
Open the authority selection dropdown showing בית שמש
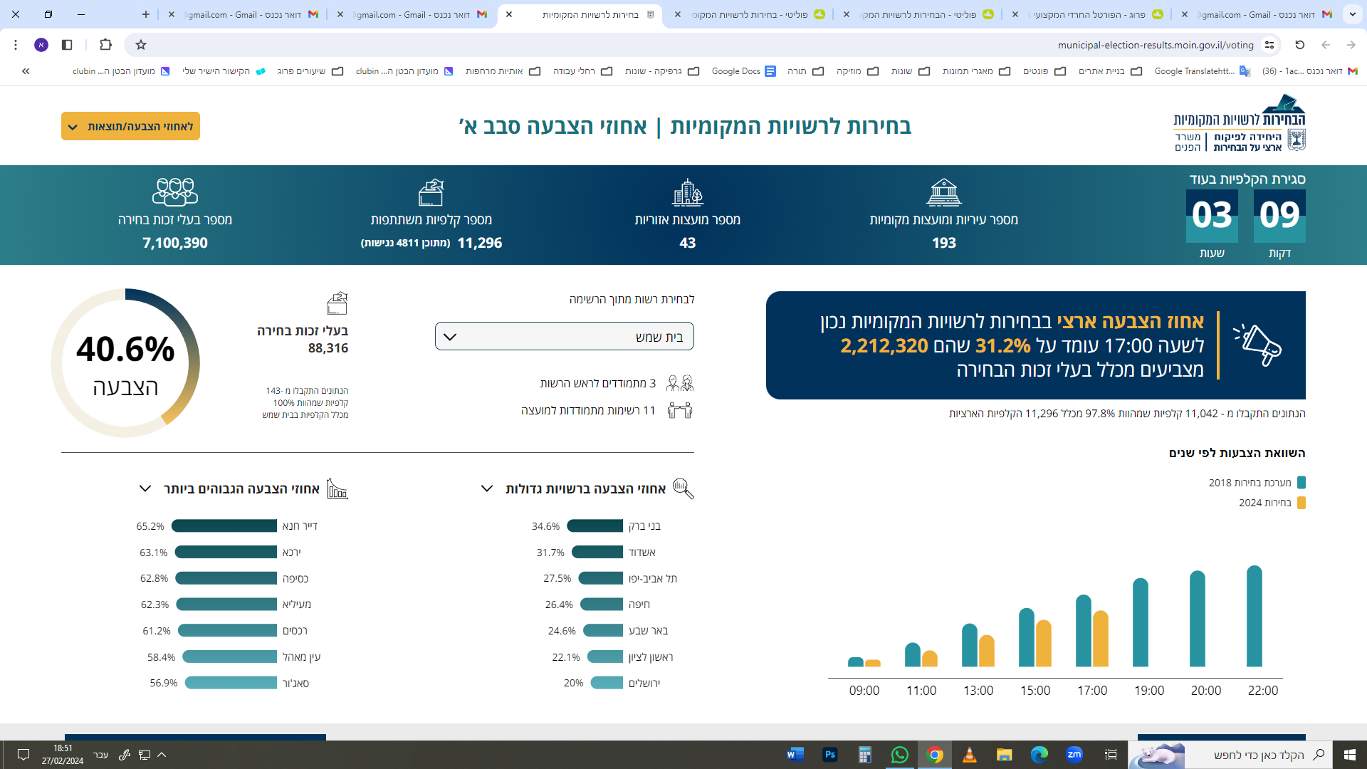564,337
